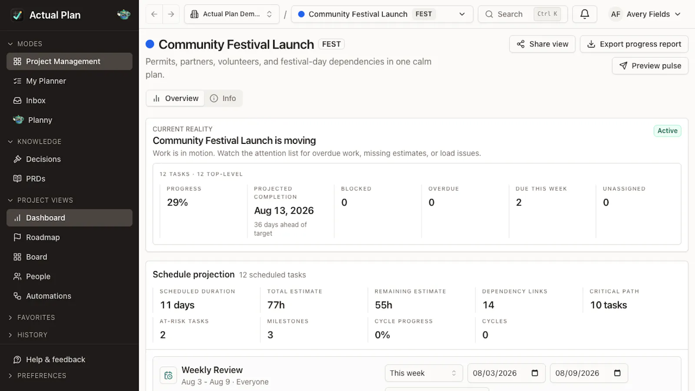Click the Actual Plan logo checkmark
Viewport: 695px width, 391px height.
[17, 15]
